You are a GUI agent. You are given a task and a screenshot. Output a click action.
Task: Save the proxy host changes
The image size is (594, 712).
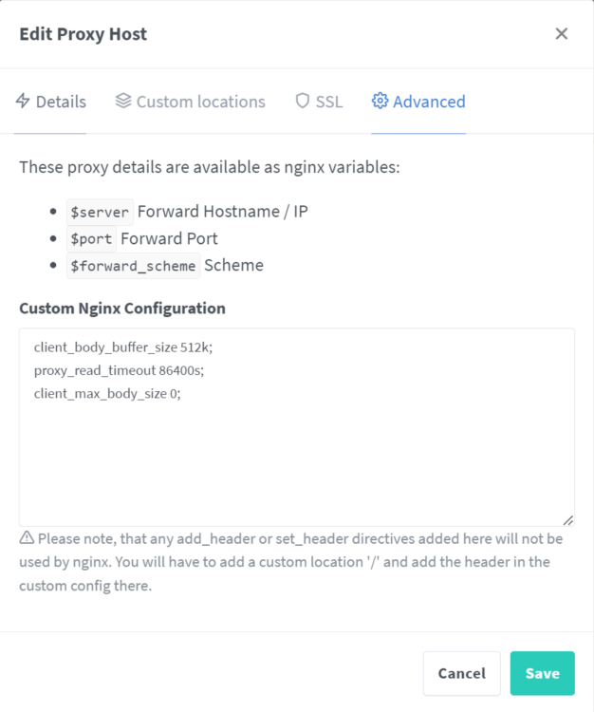pyautogui.click(x=542, y=673)
